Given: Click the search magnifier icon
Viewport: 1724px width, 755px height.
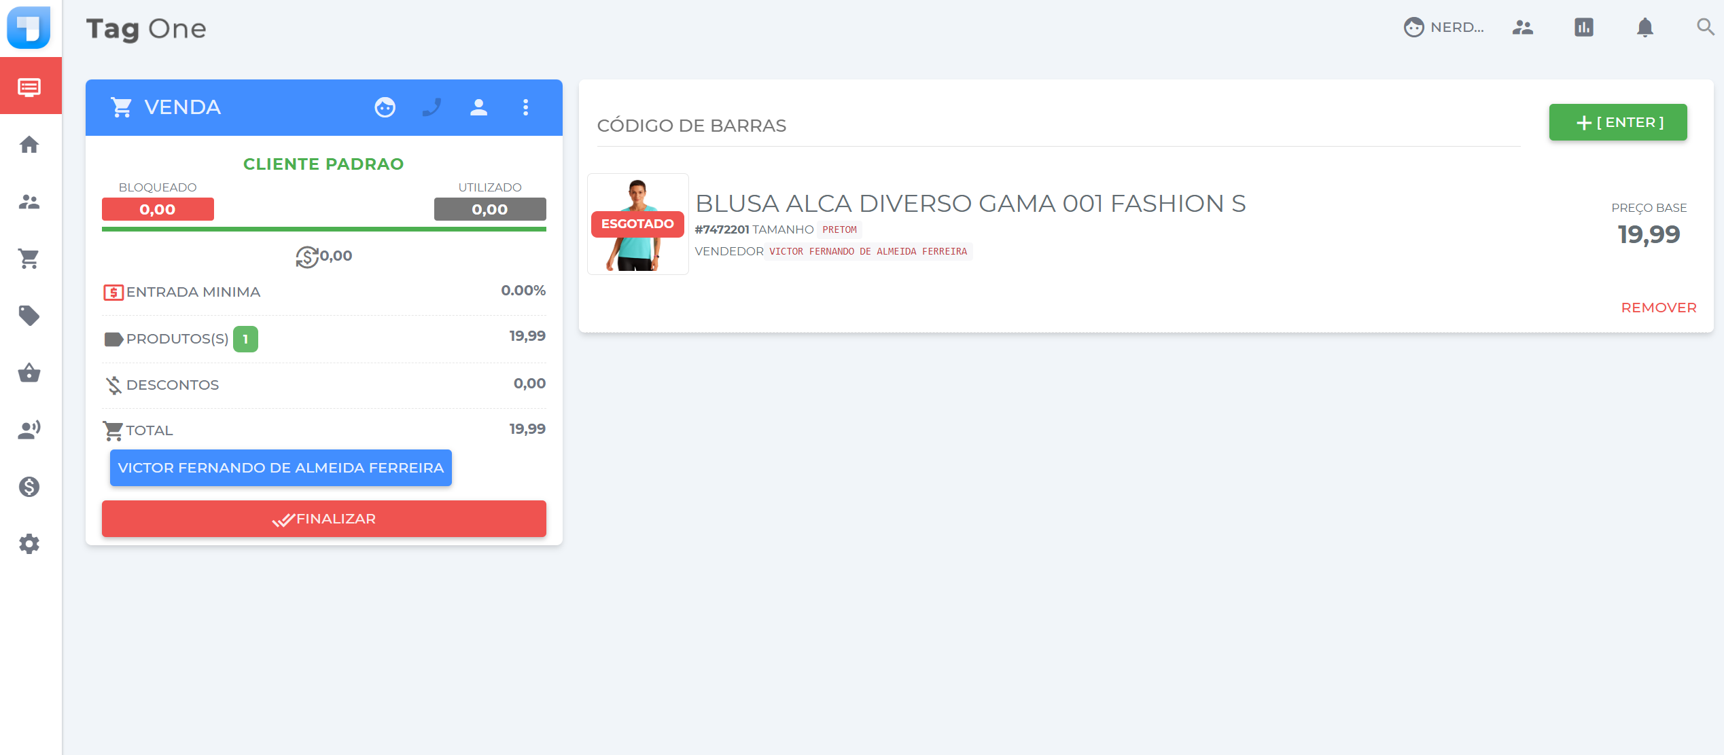Looking at the screenshot, I should (x=1705, y=27).
